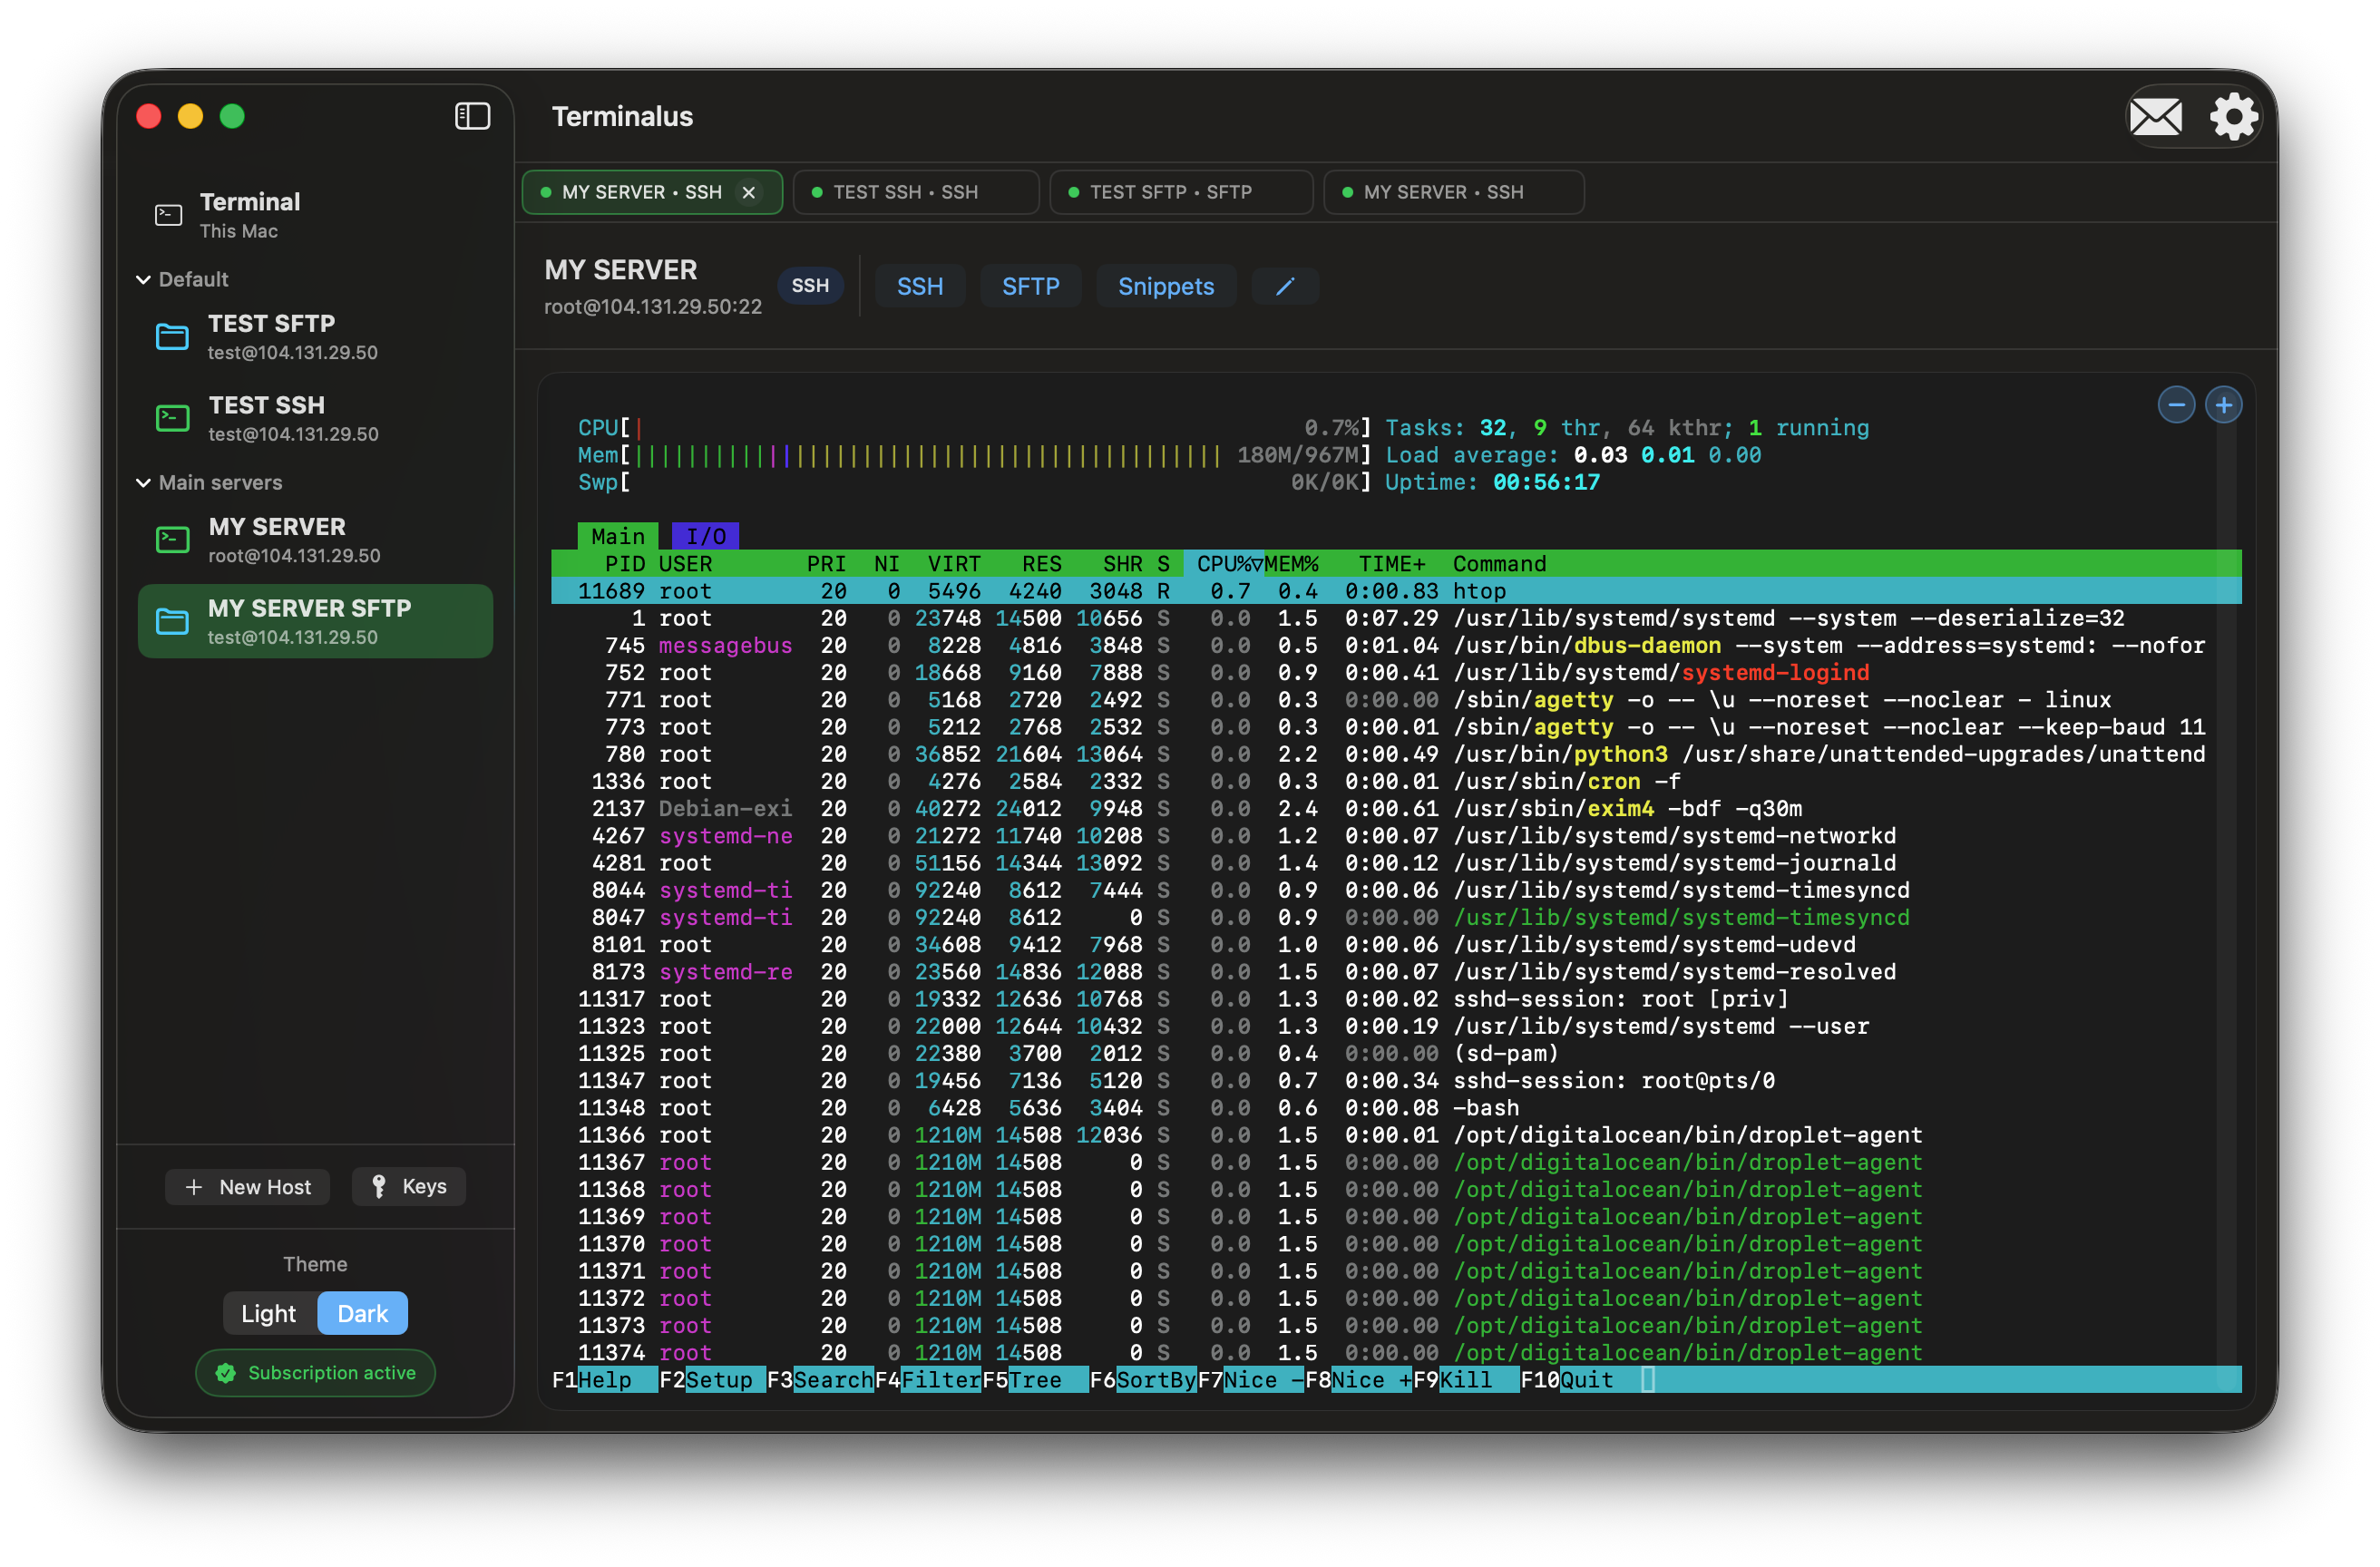Click the Keys key icon button
This screenshot has width=2380, height=1567.
point(408,1186)
